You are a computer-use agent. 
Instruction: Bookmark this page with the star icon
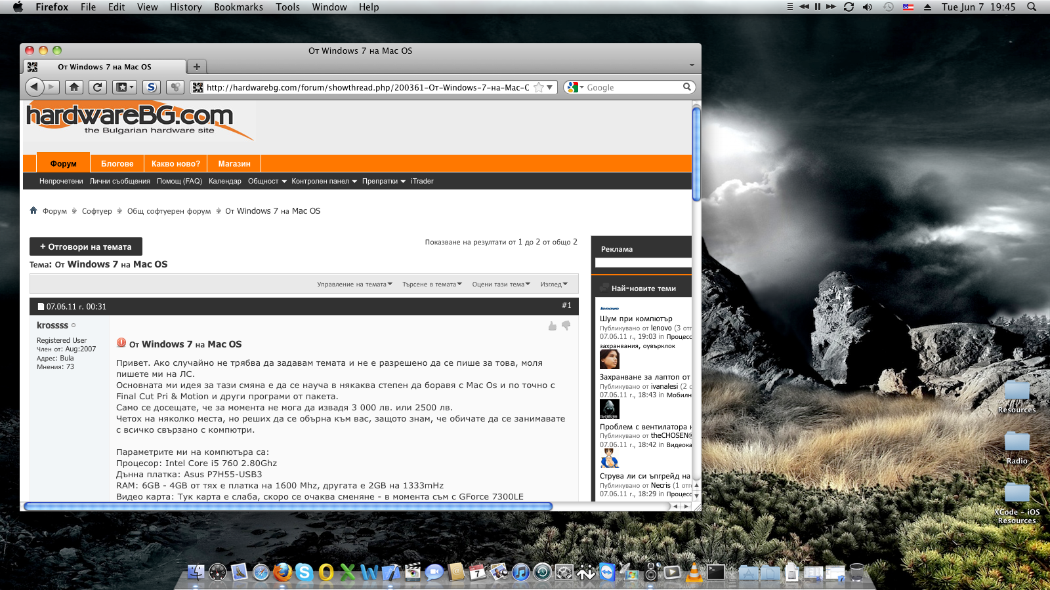tap(539, 87)
